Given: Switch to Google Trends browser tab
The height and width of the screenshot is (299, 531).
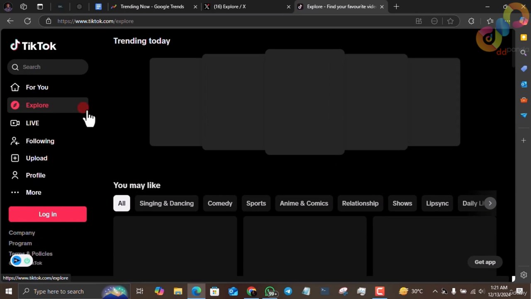Looking at the screenshot, I should [x=152, y=7].
